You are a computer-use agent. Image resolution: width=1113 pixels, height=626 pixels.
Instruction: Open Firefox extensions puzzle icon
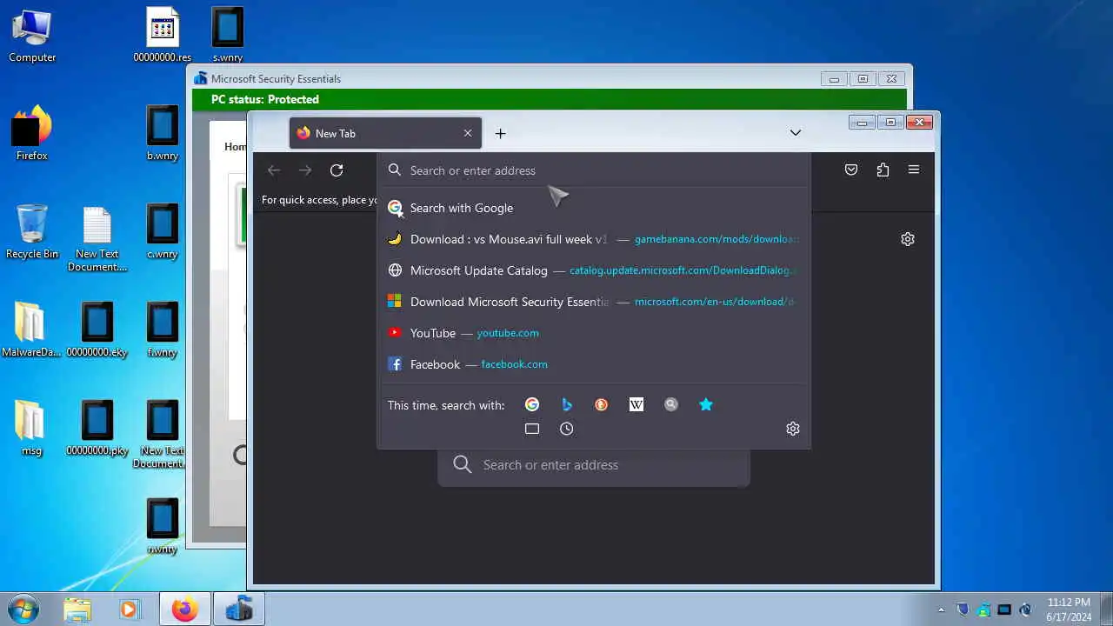(883, 170)
